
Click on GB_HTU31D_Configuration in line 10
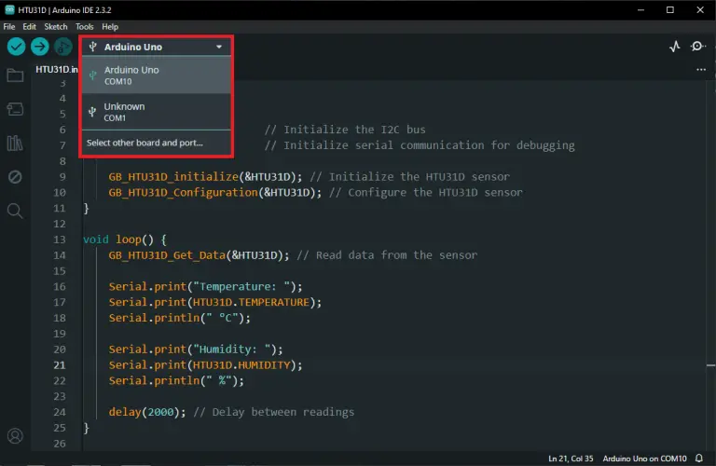(x=183, y=193)
